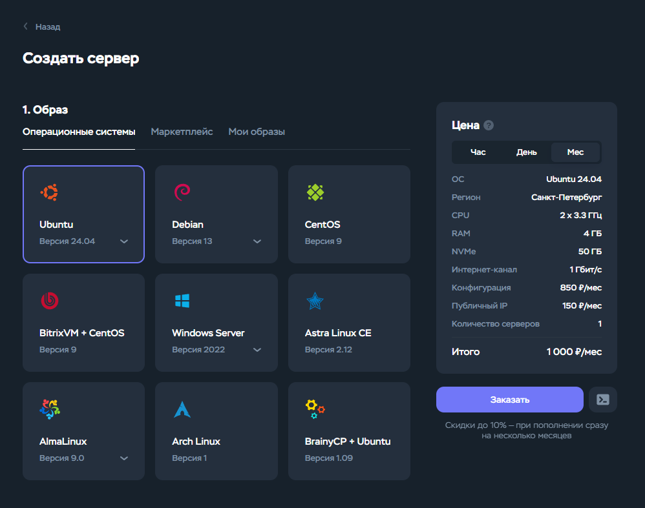Switch pricing to Час billing period

point(478,152)
